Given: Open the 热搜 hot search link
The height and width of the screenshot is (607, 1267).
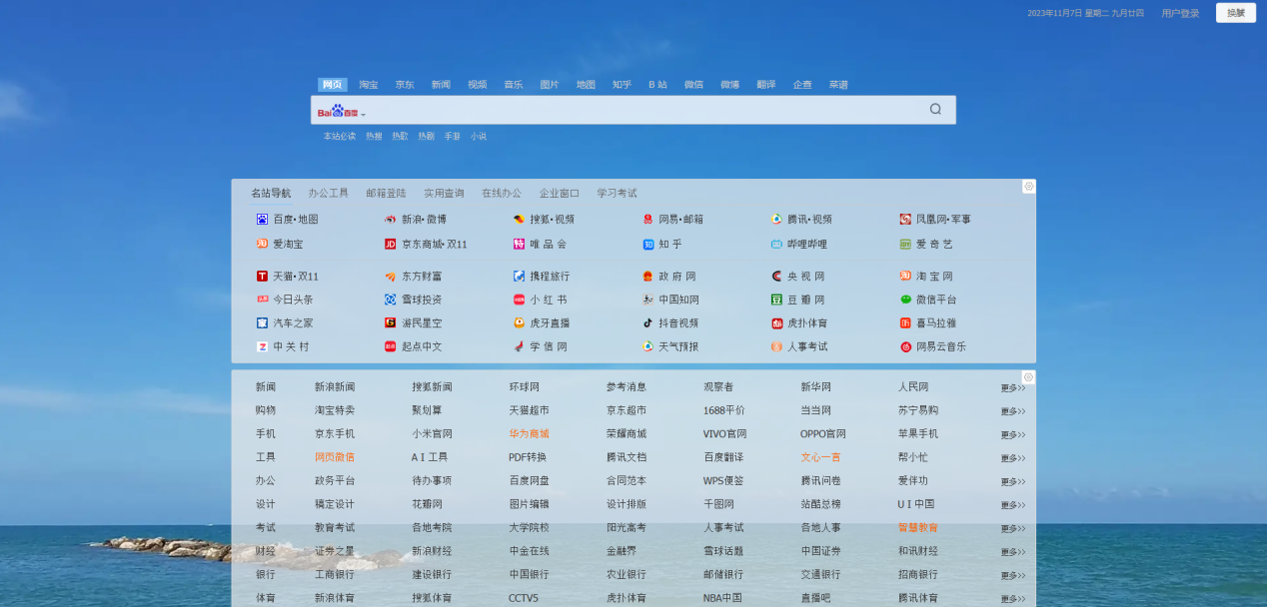Looking at the screenshot, I should (x=373, y=136).
